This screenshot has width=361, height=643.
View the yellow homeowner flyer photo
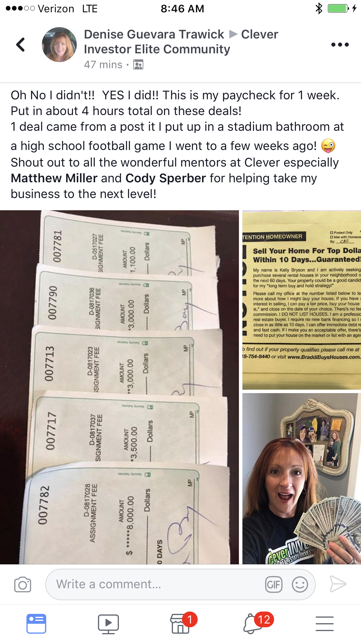pyautogui.click(x=302, y=300)
